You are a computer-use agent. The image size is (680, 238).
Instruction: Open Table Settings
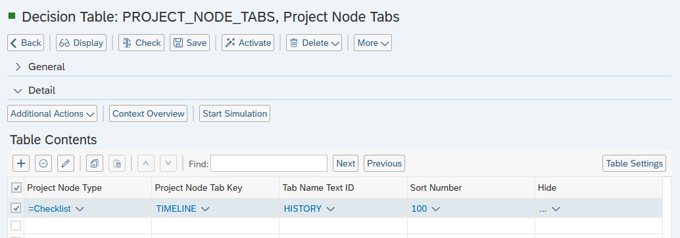pos(634,163)
